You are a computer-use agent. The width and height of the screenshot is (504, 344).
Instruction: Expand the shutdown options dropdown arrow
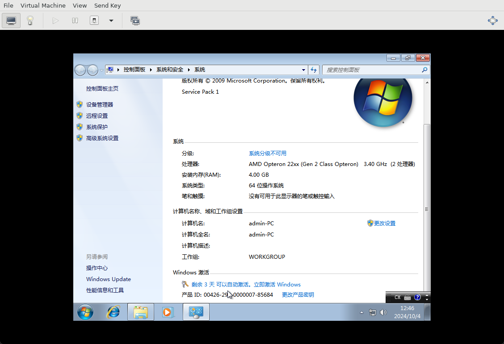click(x=111, y=21)
